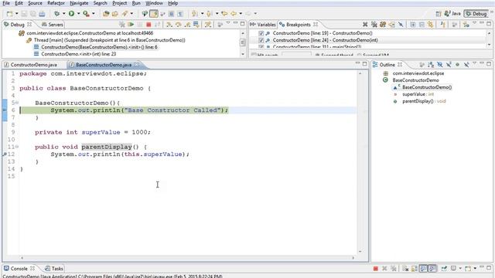Click the Debug bug icon in main toolbar
Viewport: 495px width, 278px height.
(56, 14)
